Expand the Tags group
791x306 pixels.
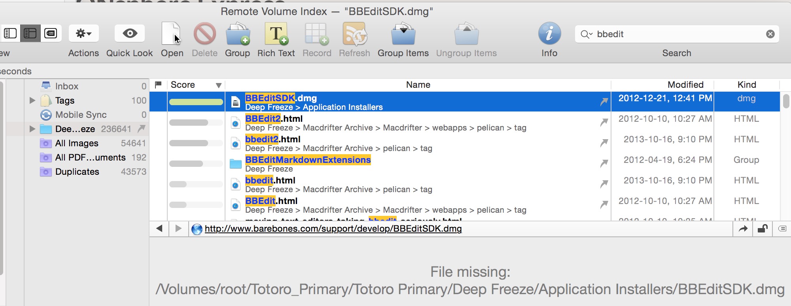32,100
